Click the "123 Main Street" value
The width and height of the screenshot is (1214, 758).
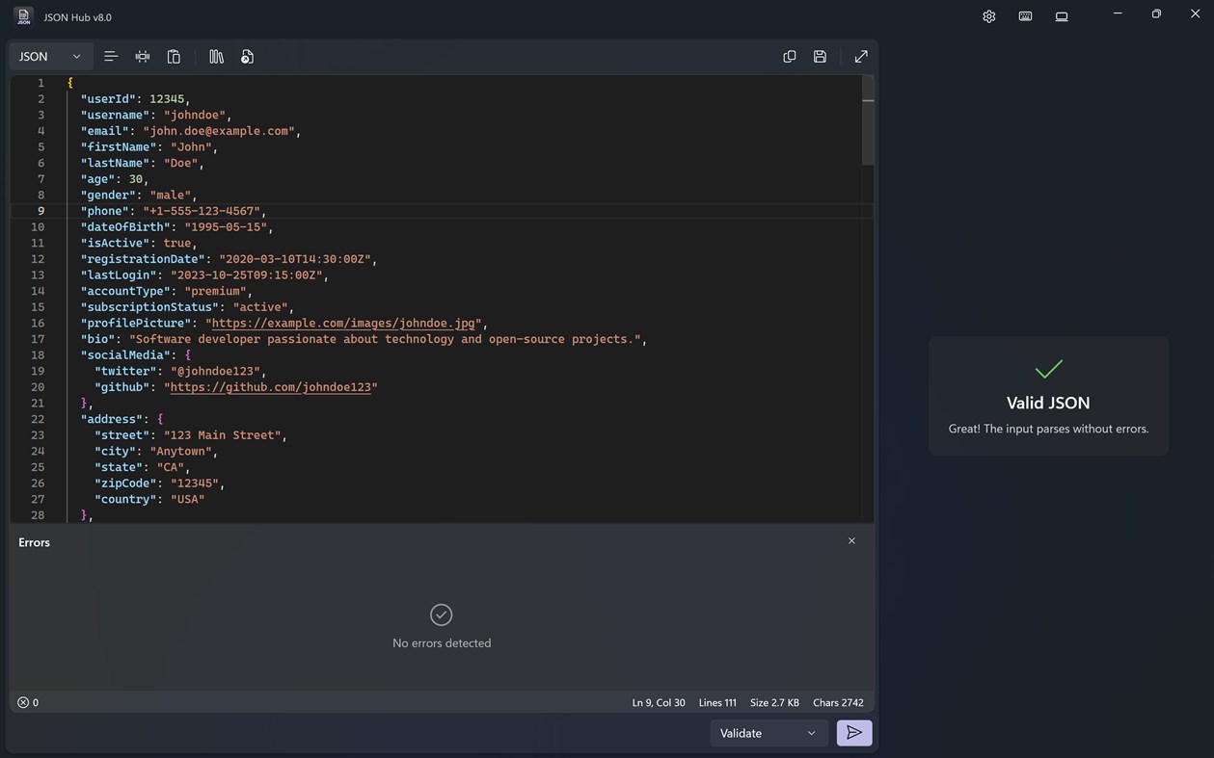tap(223, 435)
